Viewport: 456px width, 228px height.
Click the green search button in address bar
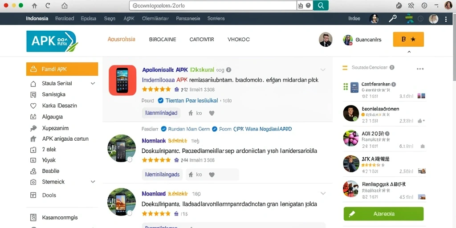pyautogui.click(x=321, y=5)
